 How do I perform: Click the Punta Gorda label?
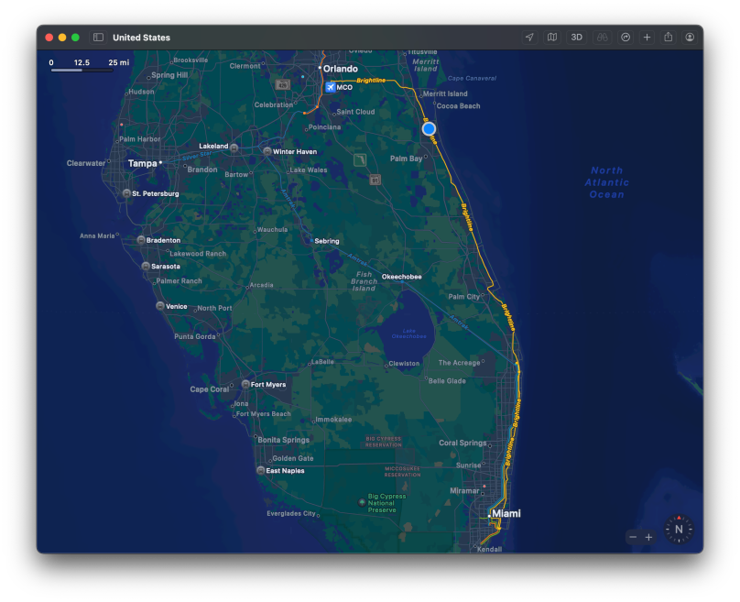point(195,336)
